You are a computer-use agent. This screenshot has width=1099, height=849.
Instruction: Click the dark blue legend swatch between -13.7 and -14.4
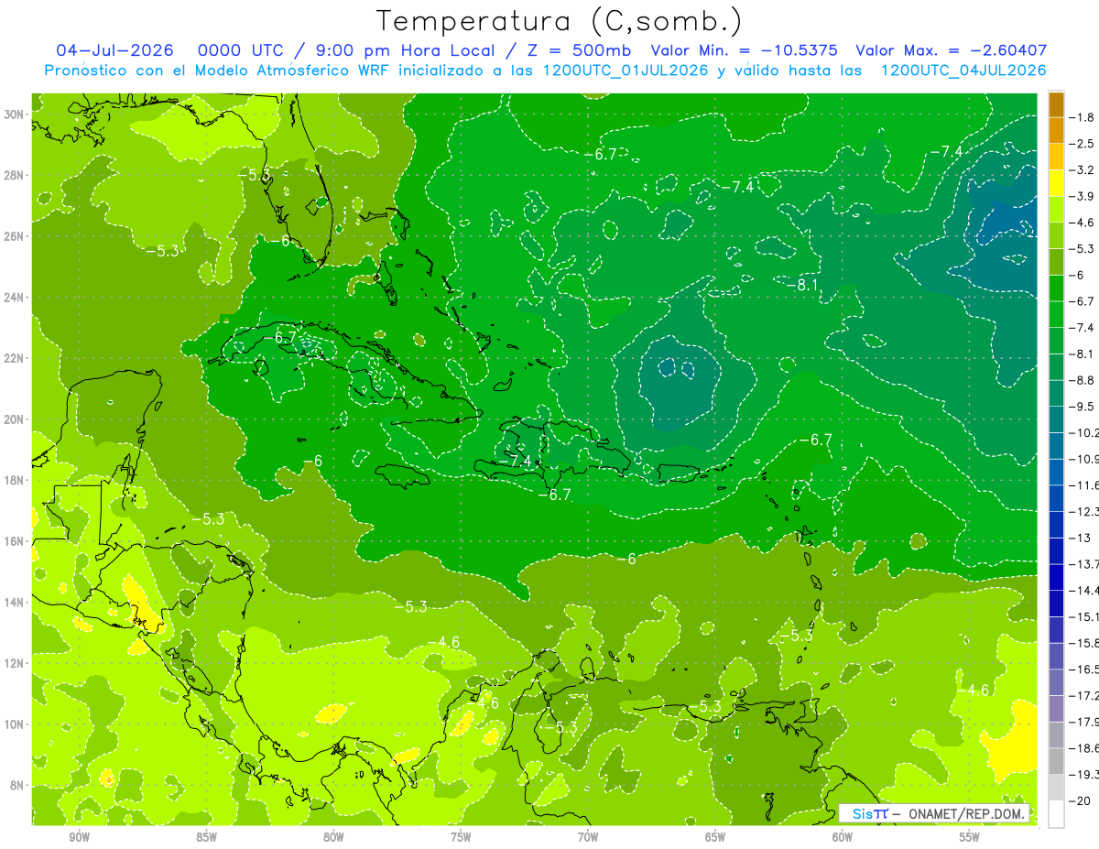click(x=1056, y=577)
